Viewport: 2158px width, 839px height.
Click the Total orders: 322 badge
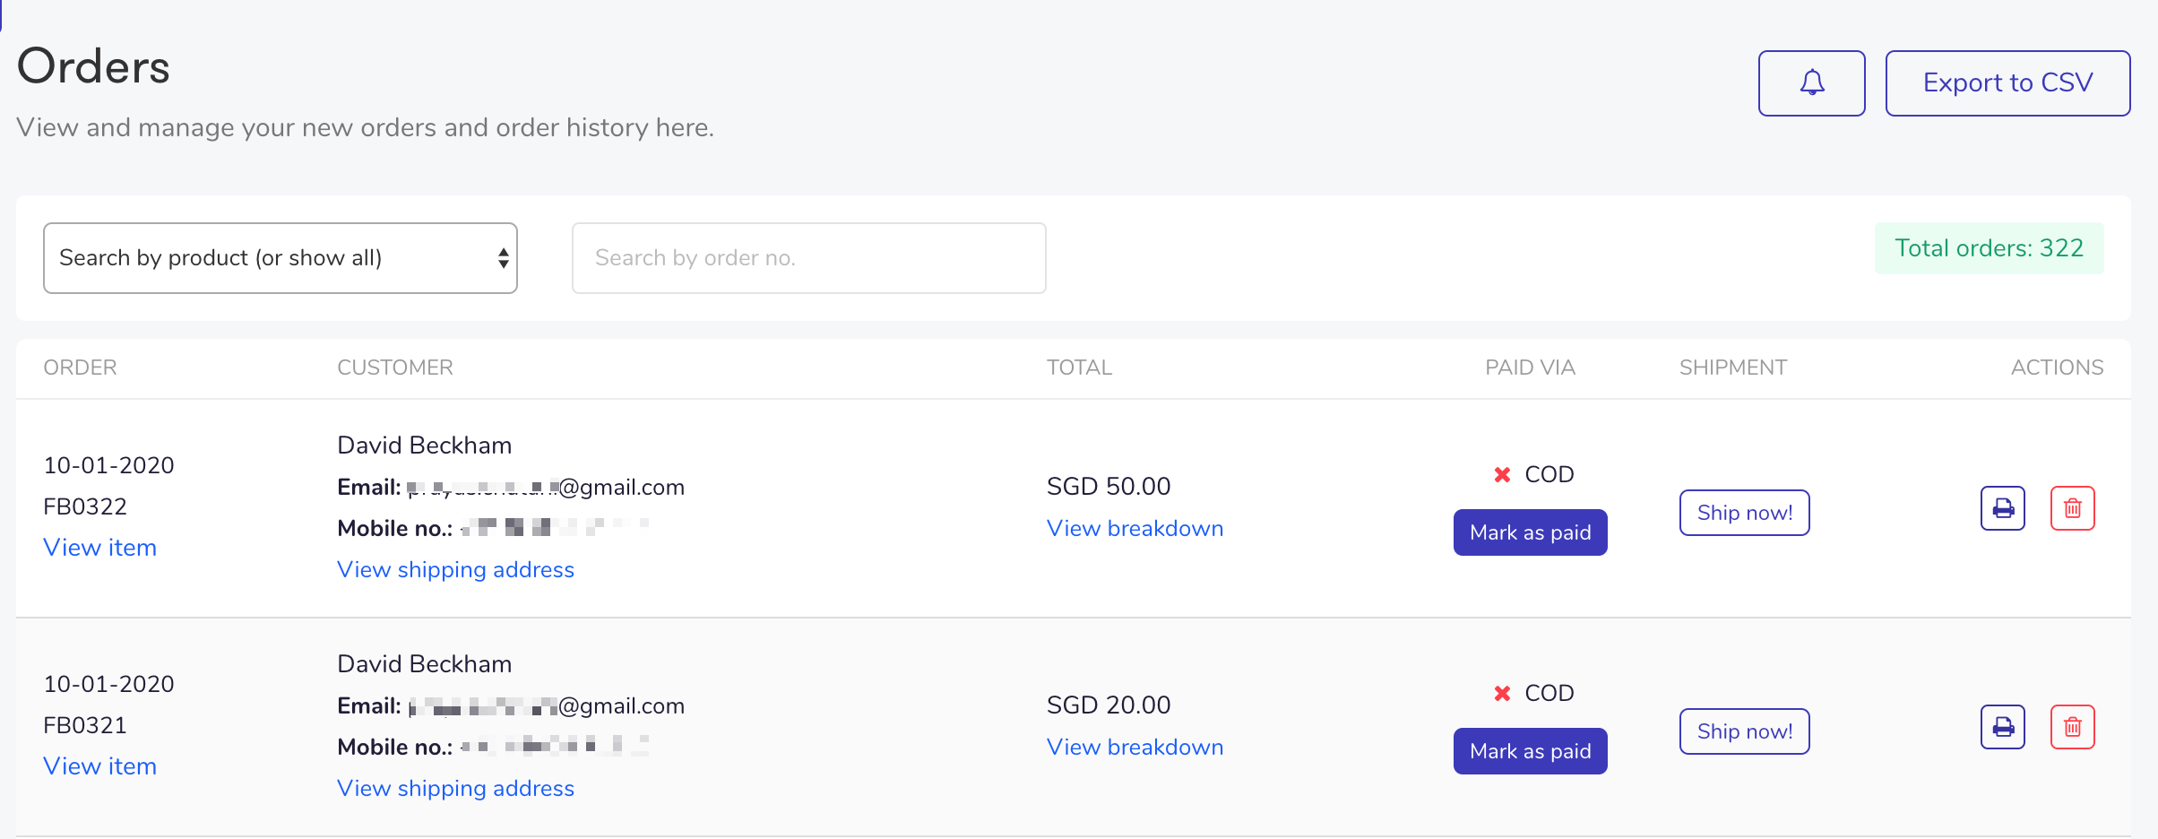[x=1990, y=248]
